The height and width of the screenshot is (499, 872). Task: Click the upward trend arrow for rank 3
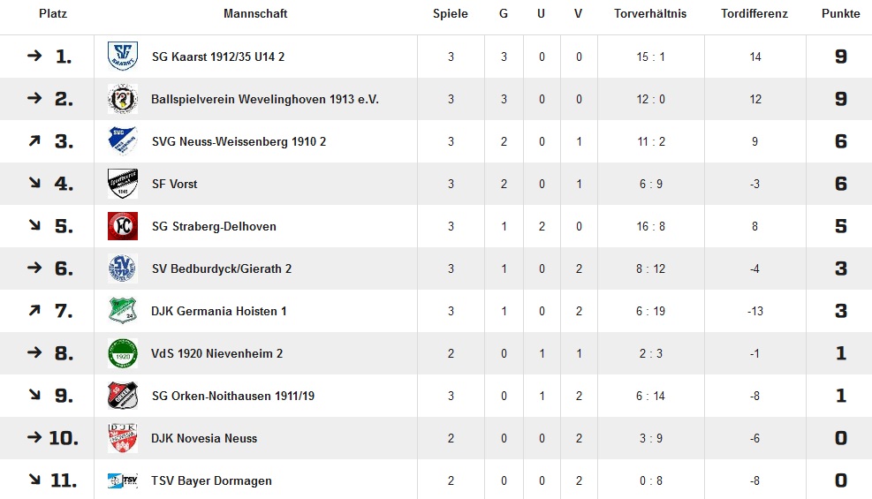[34, 140]
